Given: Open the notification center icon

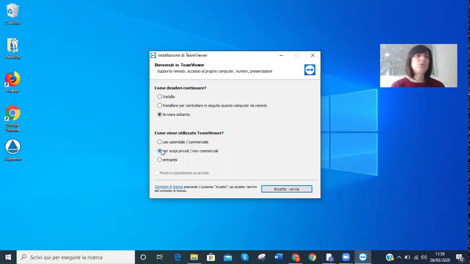Looking at the screenshot, I should coord(460,257).
